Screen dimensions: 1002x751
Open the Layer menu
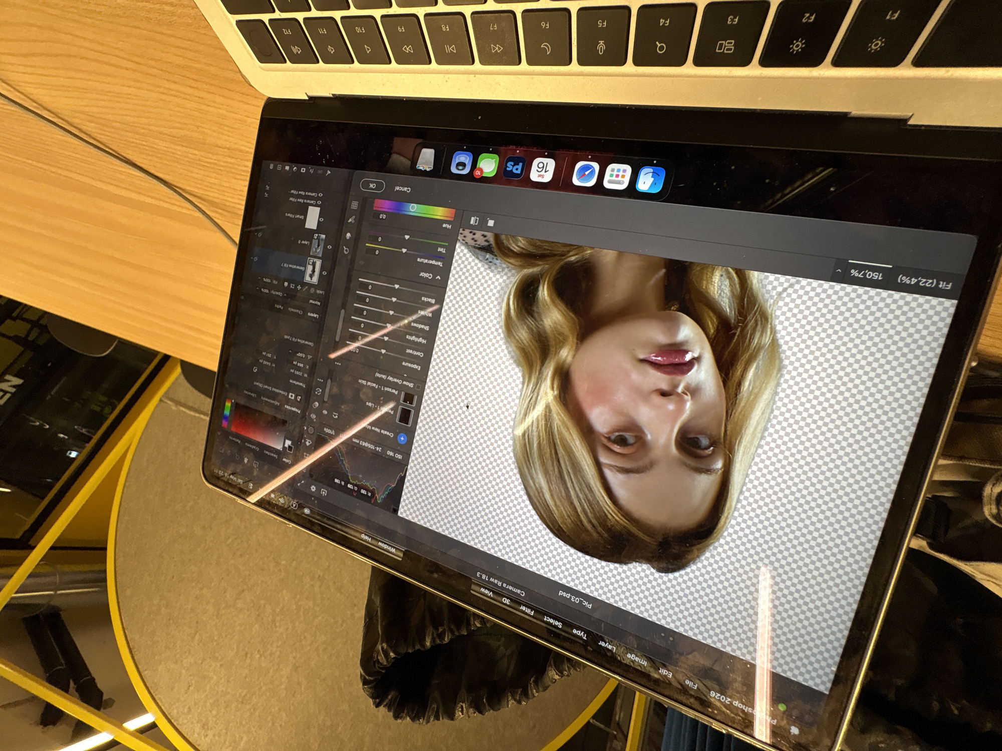(607, 646)
